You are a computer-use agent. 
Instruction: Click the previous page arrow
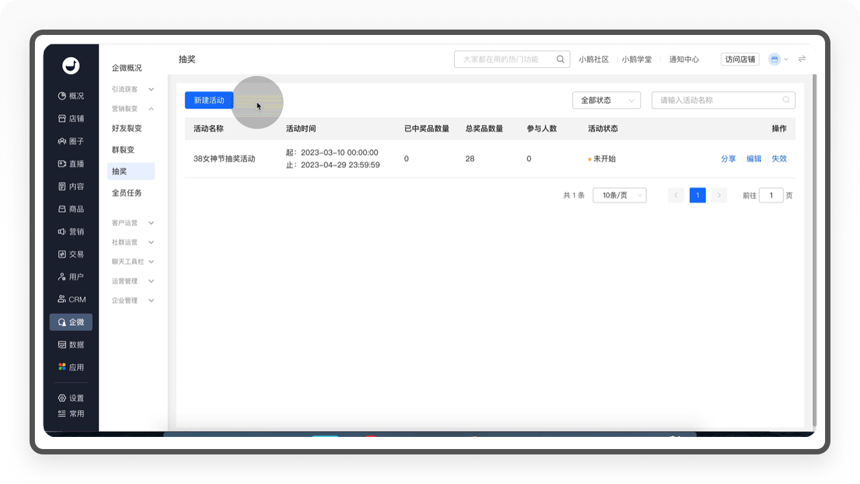click(676, 196)
